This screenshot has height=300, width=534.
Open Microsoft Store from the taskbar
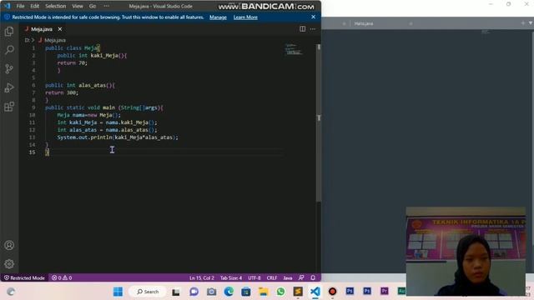tap(246, 292)
